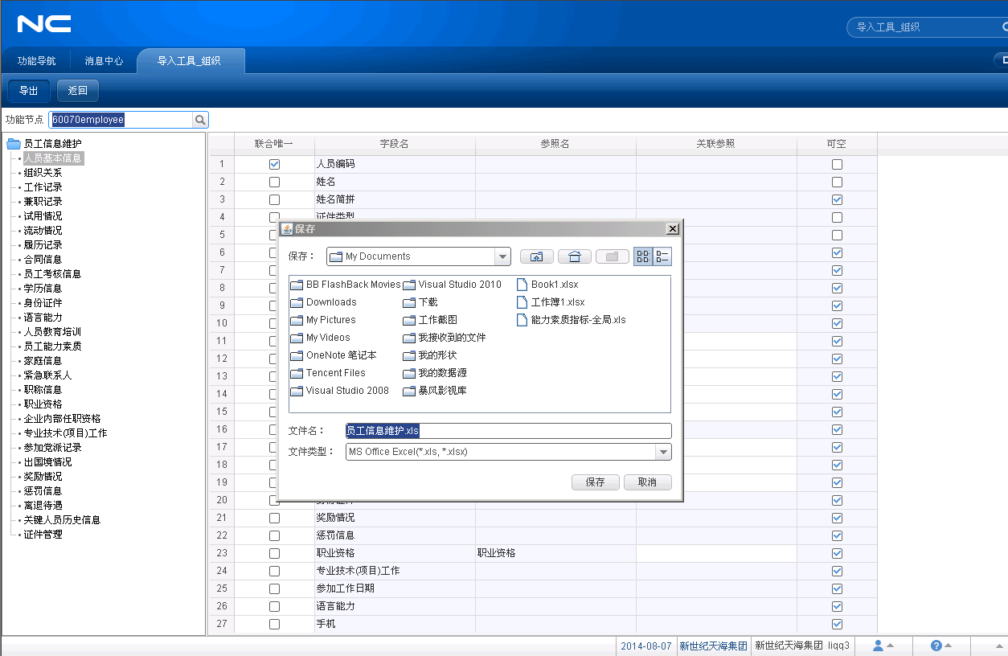Go to Home folder in save dialog
The width and height of the screenshot is (1008, 656).
[x=575, y=256]
